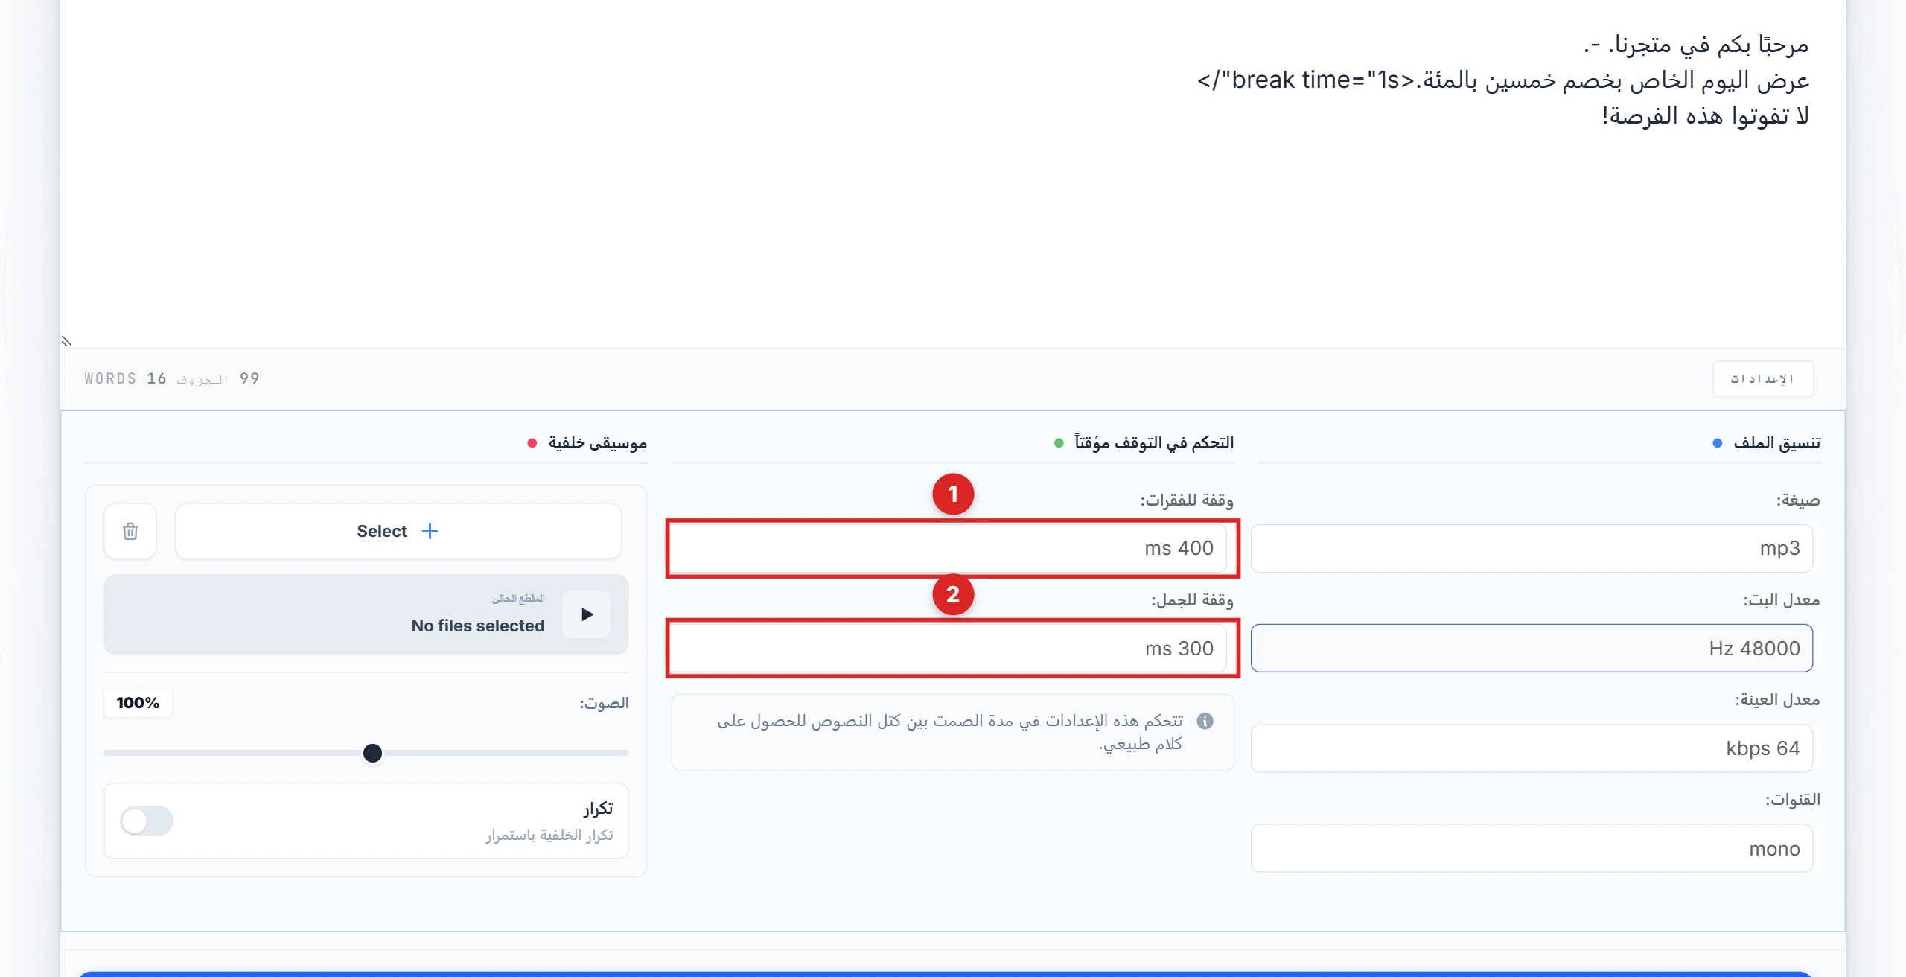Click the تكرار الخلفية باستمرار description
Screen dimensions: 1906x977
[x=549, y=835]
